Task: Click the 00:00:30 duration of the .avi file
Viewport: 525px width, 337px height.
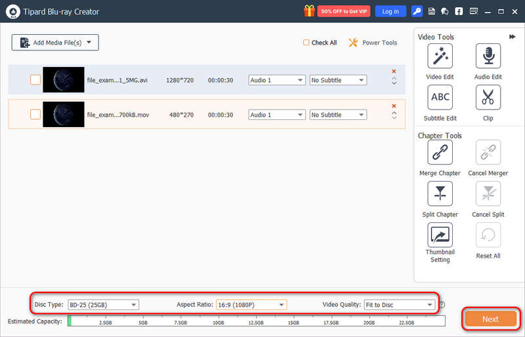Action: [220, 81]
